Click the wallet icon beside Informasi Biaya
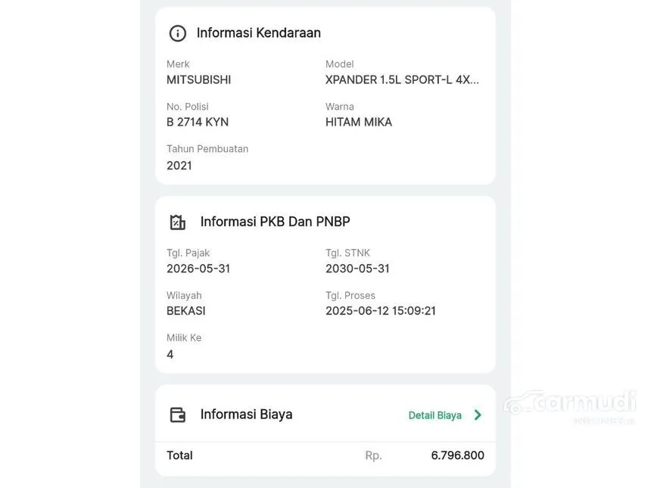 coord(178,415)
